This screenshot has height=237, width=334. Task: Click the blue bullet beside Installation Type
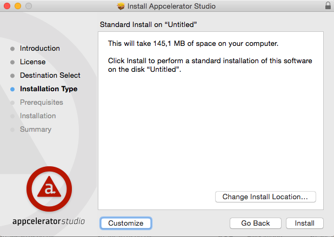(12, 89)
